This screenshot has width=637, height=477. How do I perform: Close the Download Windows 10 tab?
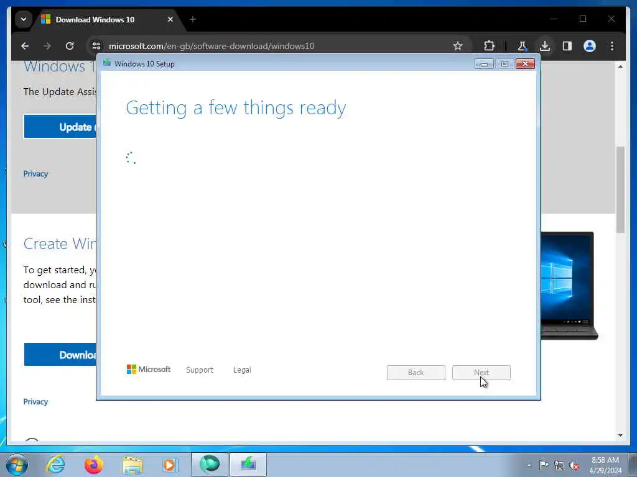click(170, 19)
